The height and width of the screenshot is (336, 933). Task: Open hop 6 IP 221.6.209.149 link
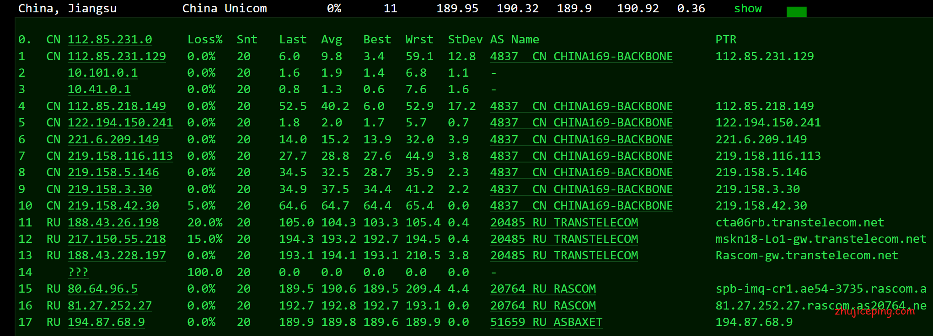click(113, 140)
